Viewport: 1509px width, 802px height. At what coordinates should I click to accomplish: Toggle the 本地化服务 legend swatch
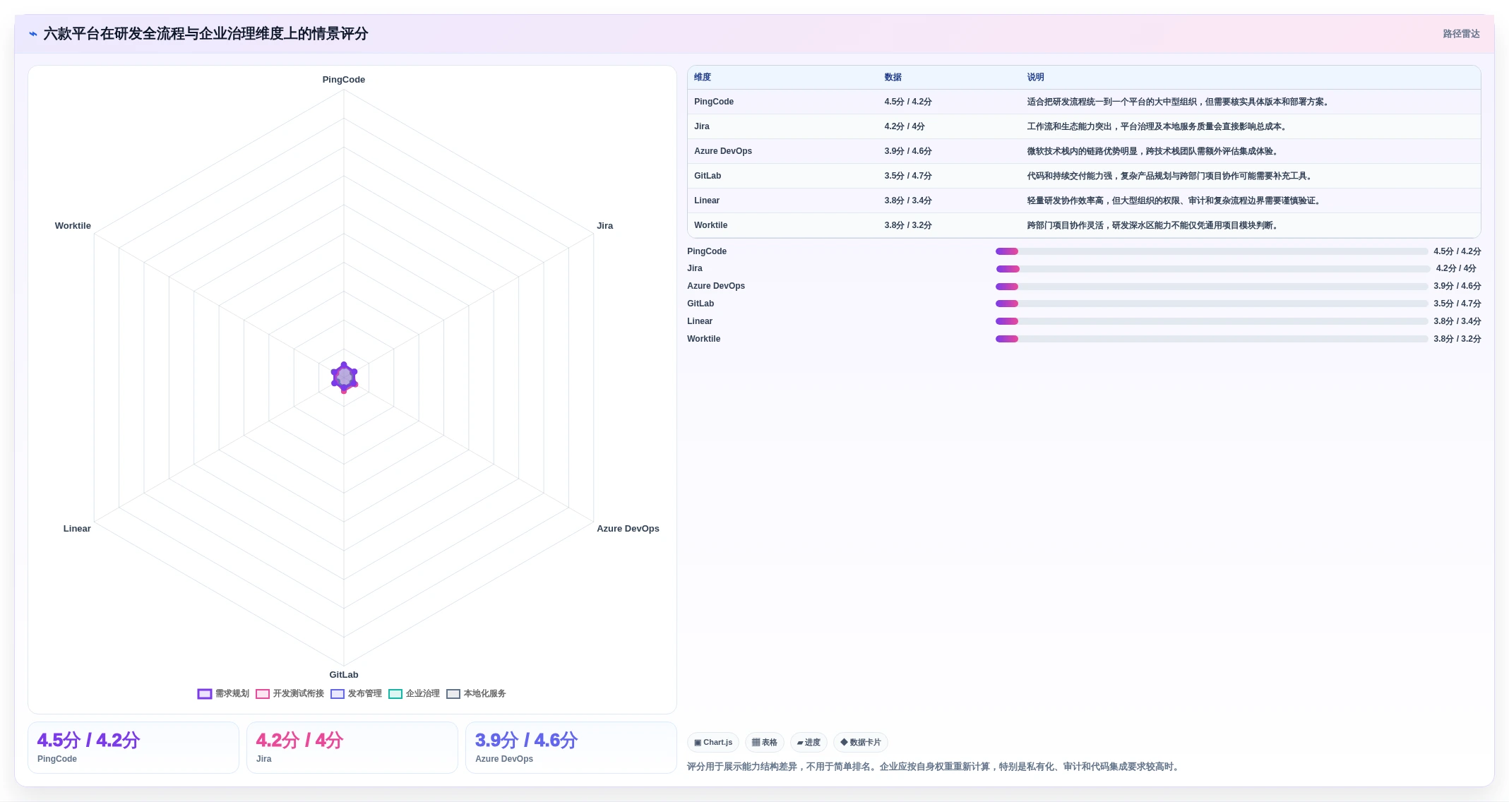click(453, 694)
